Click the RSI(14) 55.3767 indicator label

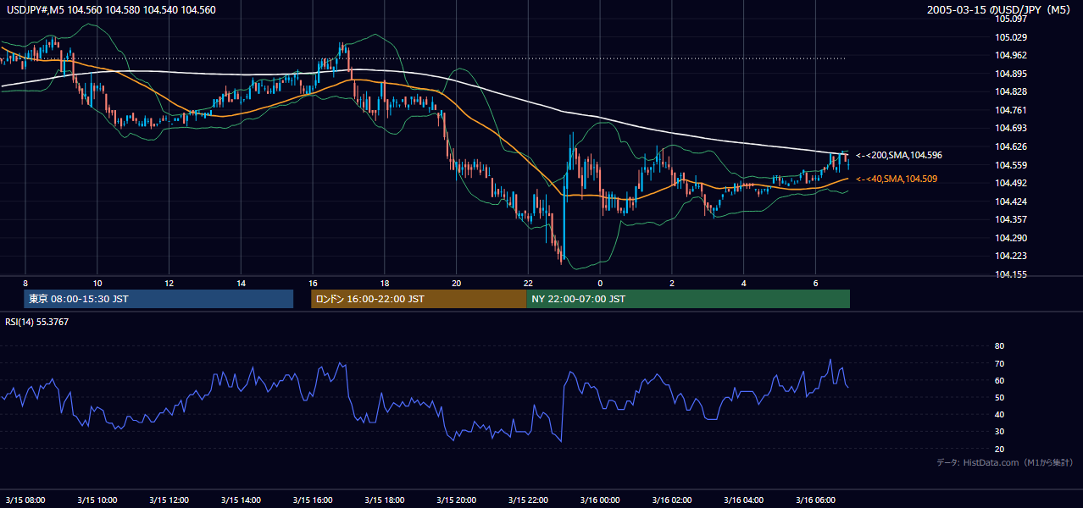point(37,322)
